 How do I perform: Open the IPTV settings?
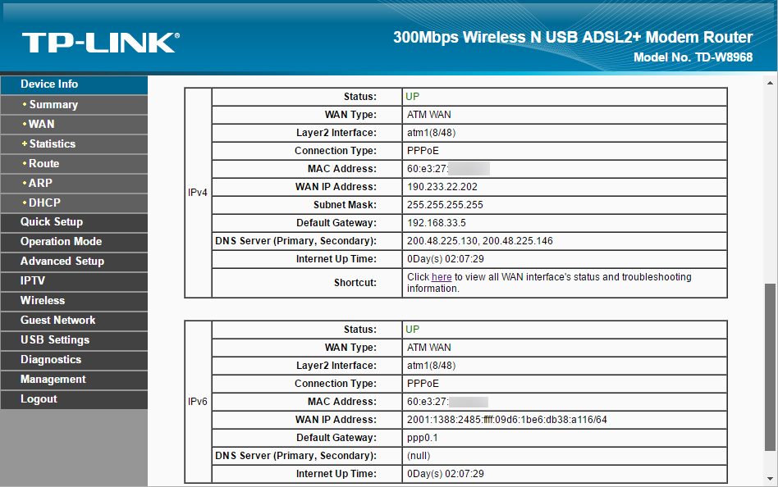(x=74, y=281)
